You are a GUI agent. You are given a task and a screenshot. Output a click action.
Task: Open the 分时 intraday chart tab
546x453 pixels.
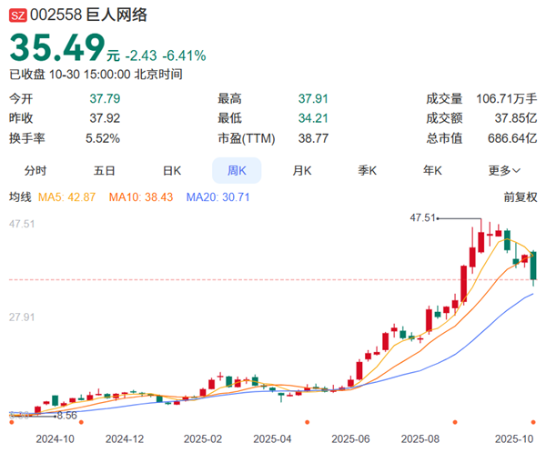(x=35, y=171)
